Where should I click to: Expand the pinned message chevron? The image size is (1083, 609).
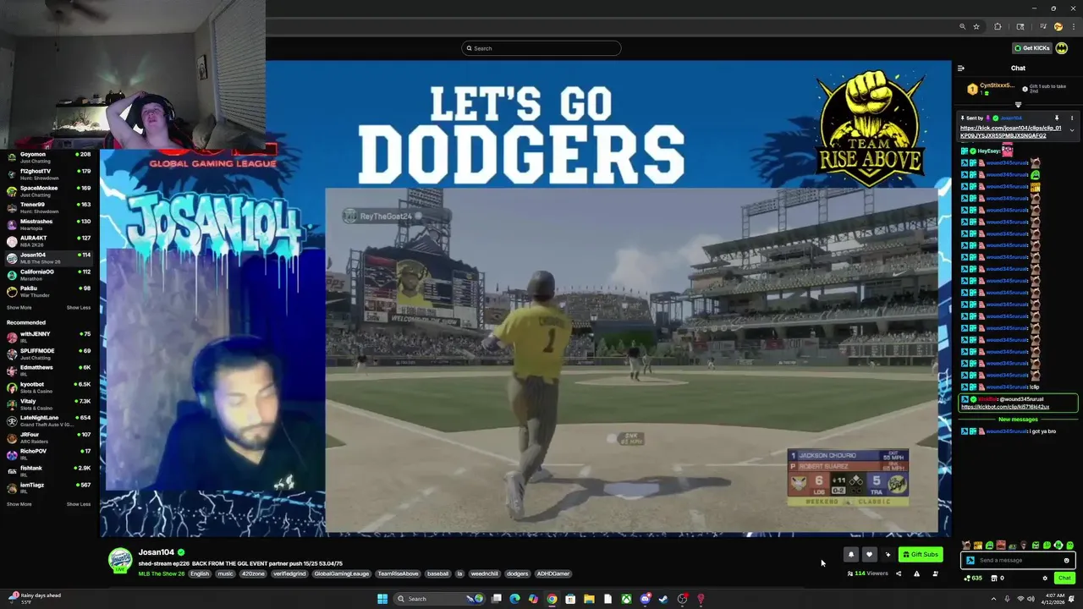[x=1072, y=131]
